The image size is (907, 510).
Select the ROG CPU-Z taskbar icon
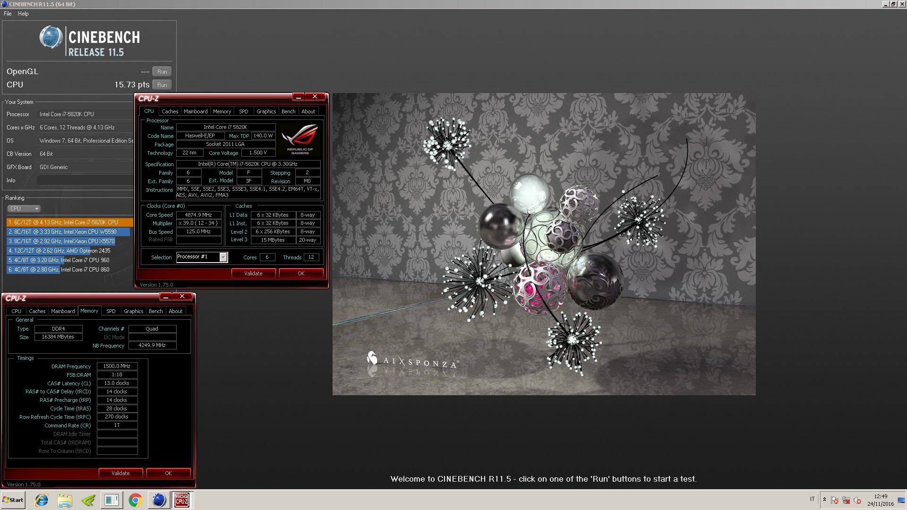[x=182, y=500]
